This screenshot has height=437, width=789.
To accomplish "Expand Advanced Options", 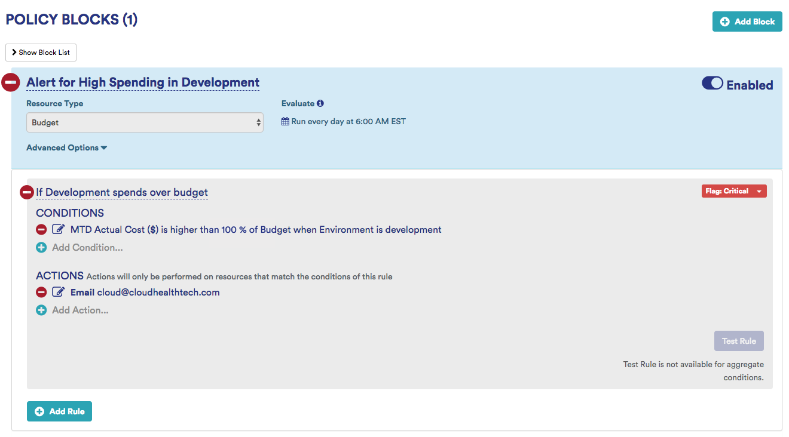I will [x=66, y=148].
